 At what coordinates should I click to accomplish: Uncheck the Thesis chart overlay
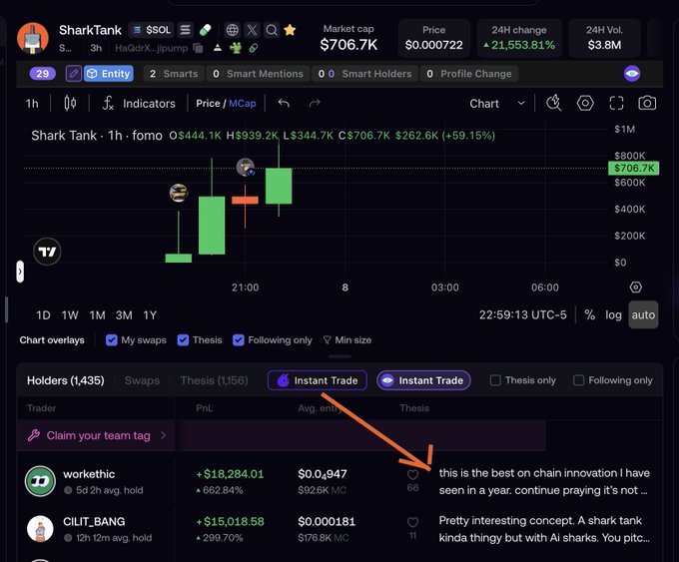tap(183, 340)
